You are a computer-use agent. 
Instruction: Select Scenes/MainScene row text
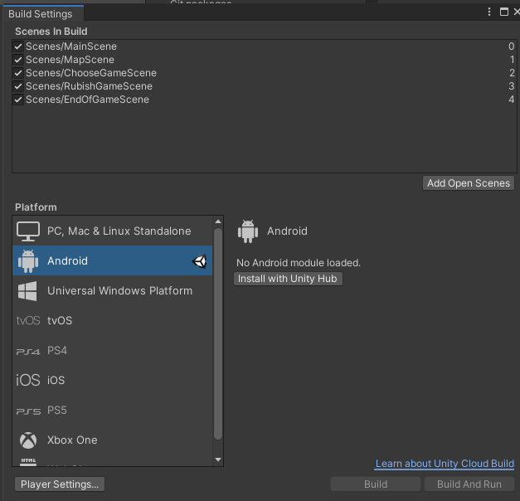71,46
